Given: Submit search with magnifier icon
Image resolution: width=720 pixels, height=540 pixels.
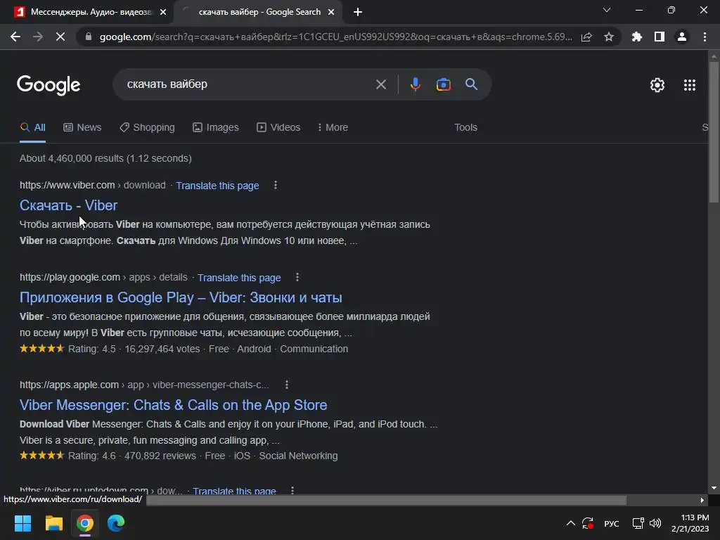Looking at the screenshot, I should point(472,84).
